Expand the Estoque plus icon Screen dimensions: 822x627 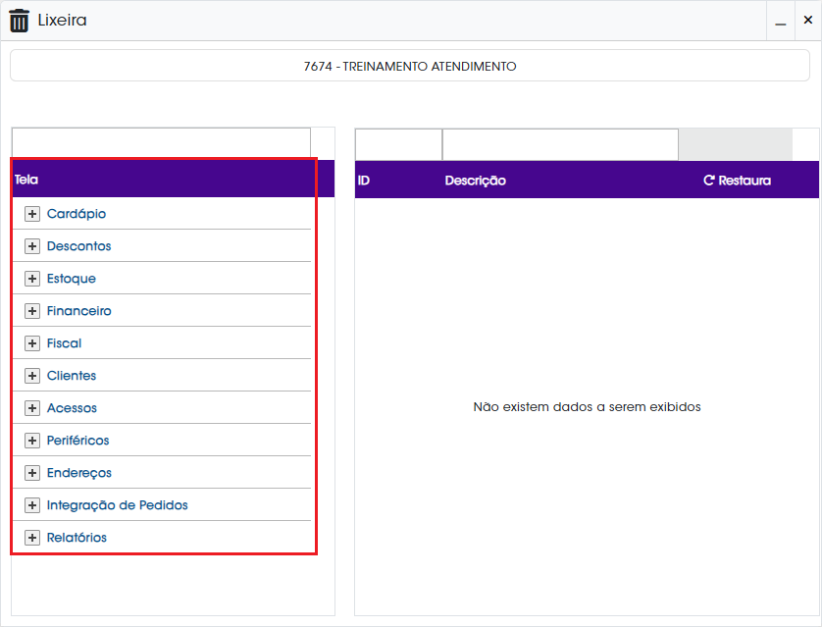point(32,279)
